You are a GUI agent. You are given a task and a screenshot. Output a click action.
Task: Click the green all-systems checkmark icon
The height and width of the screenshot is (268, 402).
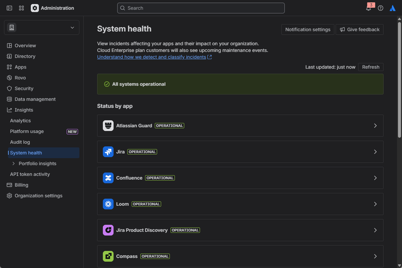[x=107, y=84]
